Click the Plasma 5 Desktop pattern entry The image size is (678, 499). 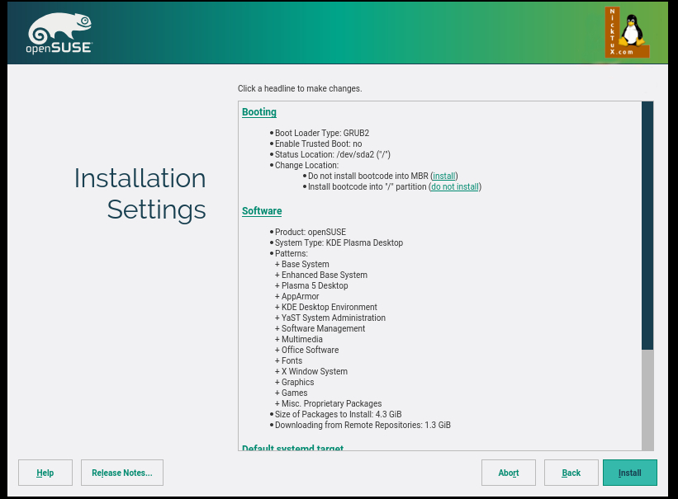[x=314, y=286]
